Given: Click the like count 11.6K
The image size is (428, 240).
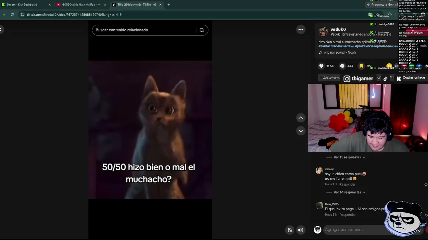Looking at the screenshot, I should (x=330, y=66).
